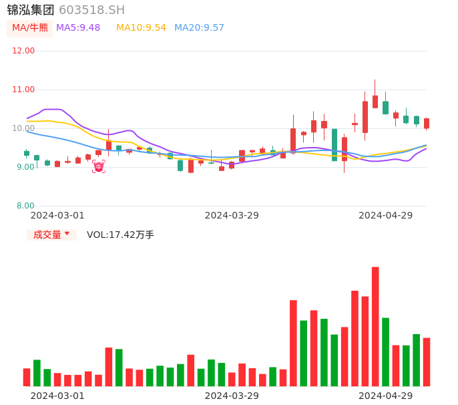458x405 pixels.
Task: Click the 2024-04-29 date under volume chart
Action: (x=386, y=396)
